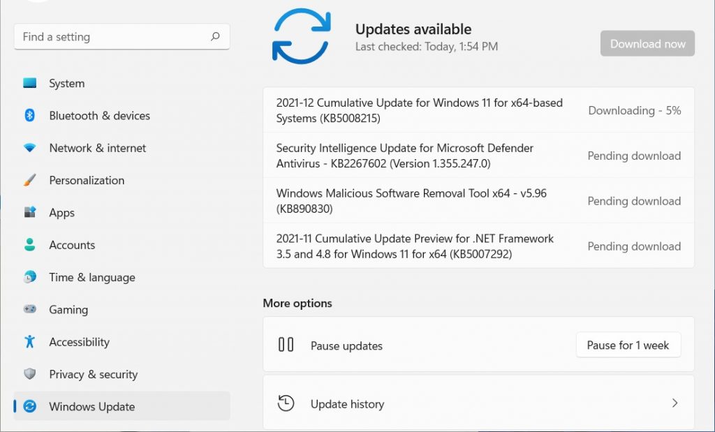
Task: Open Network & internet via its globe icon
Action: point(29,148)
